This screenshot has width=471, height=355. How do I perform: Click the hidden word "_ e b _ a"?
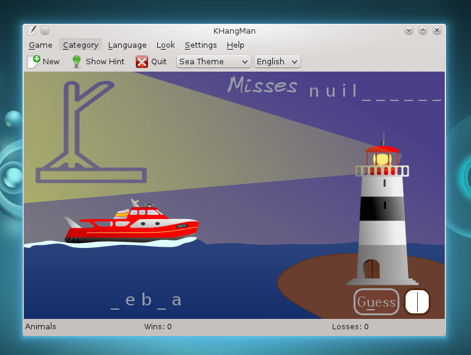click(146, 300)
